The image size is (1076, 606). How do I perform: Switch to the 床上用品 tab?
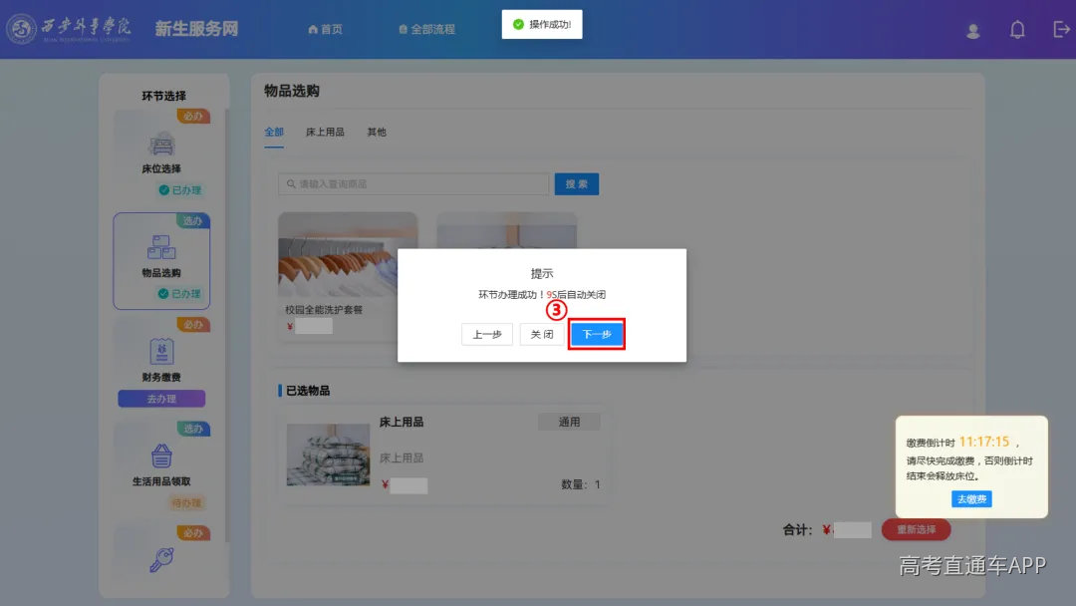click(x=325, y=132)
